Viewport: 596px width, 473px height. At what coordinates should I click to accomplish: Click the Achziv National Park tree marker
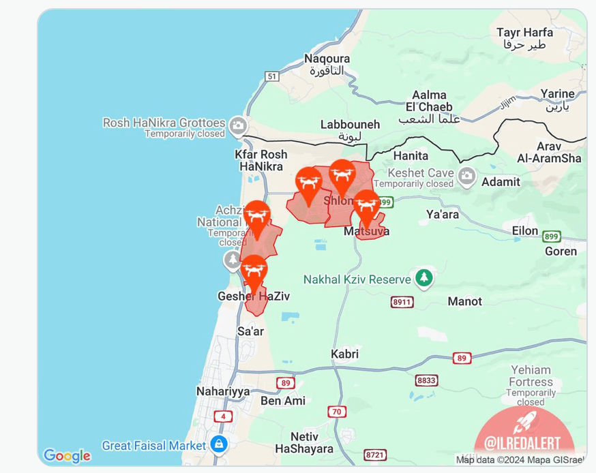click(x=233, y=260)
